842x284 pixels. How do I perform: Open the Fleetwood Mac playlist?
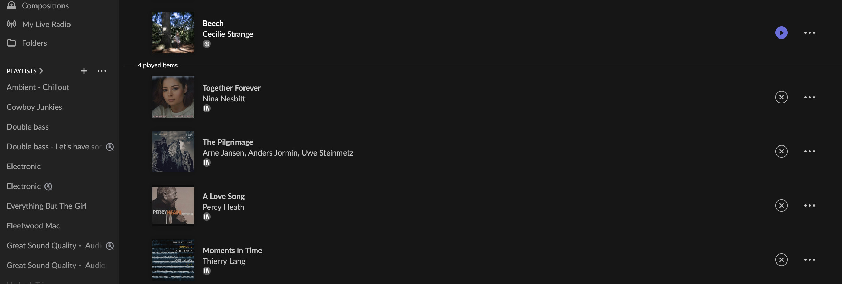pos(33,226)
